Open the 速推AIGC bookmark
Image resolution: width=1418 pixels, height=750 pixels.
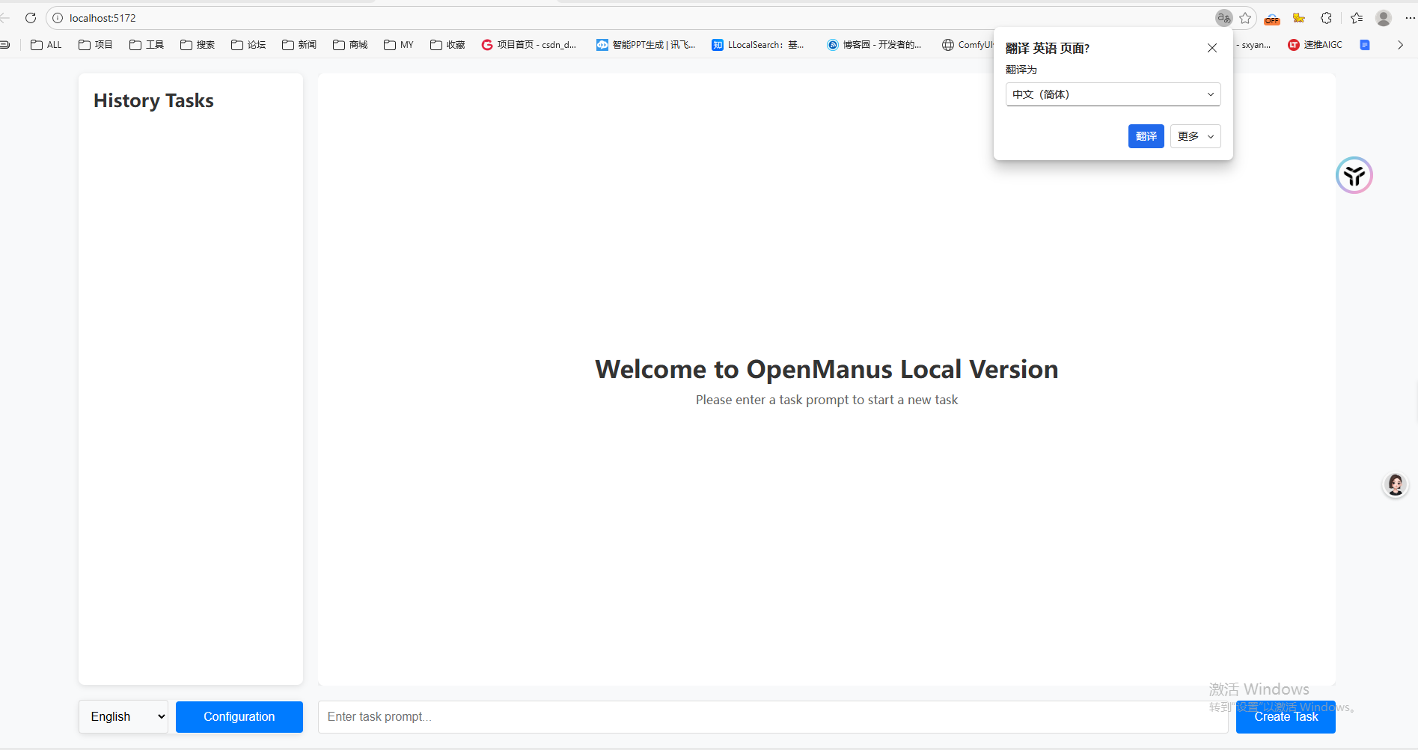tap(1315, 45)
